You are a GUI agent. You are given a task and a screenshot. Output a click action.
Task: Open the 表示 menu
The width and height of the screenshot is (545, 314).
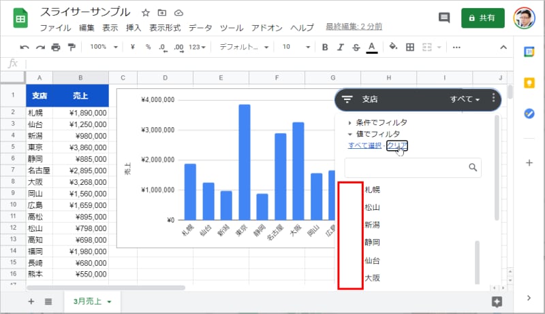[x=110, y=28]
